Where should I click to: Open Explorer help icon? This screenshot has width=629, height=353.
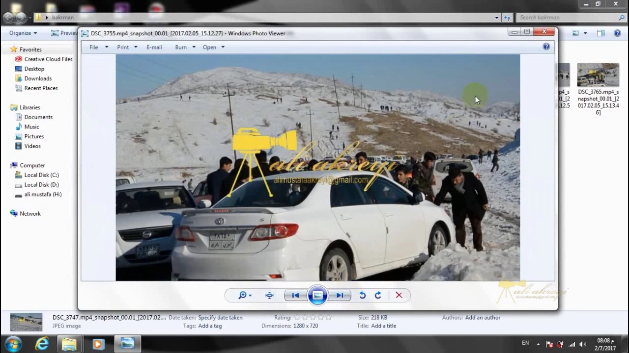(x=617, y=33)
